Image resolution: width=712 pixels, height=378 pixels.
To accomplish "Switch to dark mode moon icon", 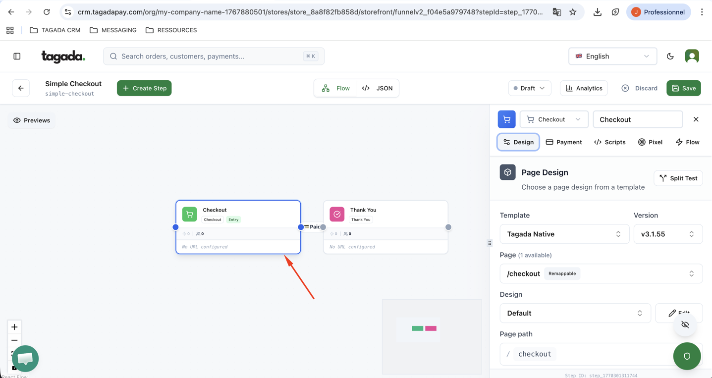I will [x=670, y=56].
